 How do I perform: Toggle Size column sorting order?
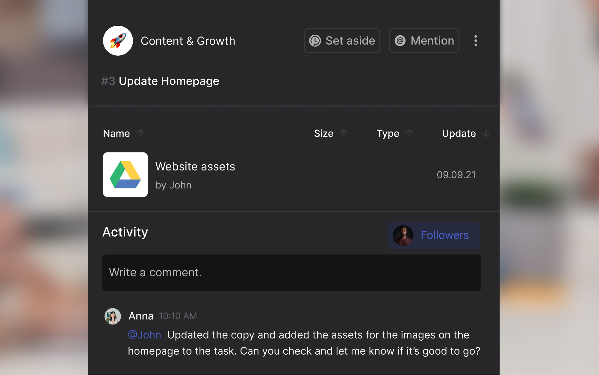[343, 133]
